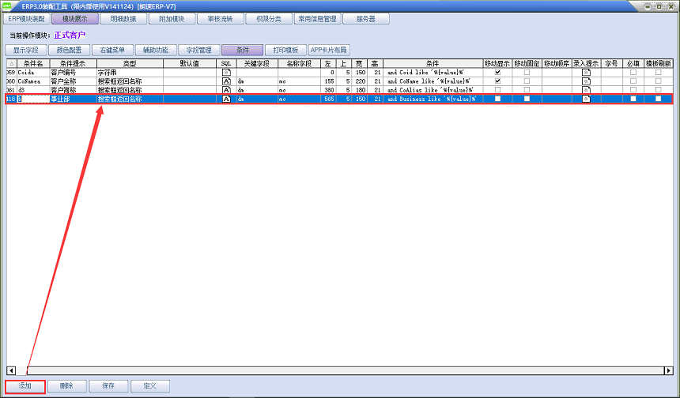Click the SQL icon in the CoNamea row
This screenshot has width=680, height=398.
tap(226, 81)
